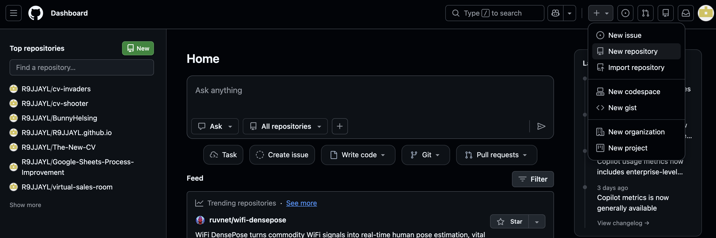Click See more trending repositories link
This screenshot has width=716, height=238.
click(x=301, y=203)
